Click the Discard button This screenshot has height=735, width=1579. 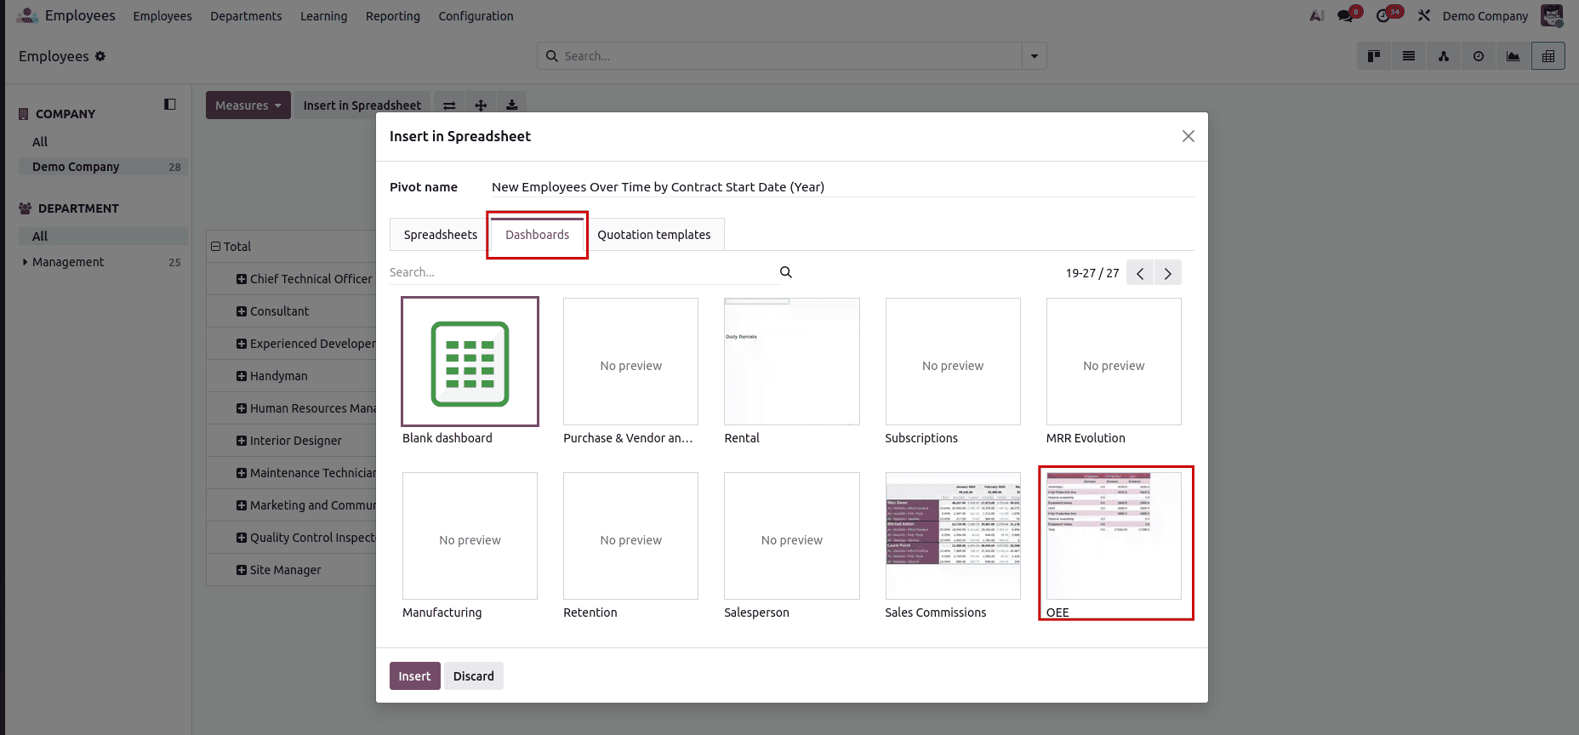(474, 676)
